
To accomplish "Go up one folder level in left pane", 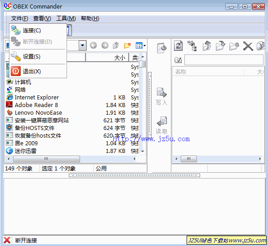I will 116,45.
